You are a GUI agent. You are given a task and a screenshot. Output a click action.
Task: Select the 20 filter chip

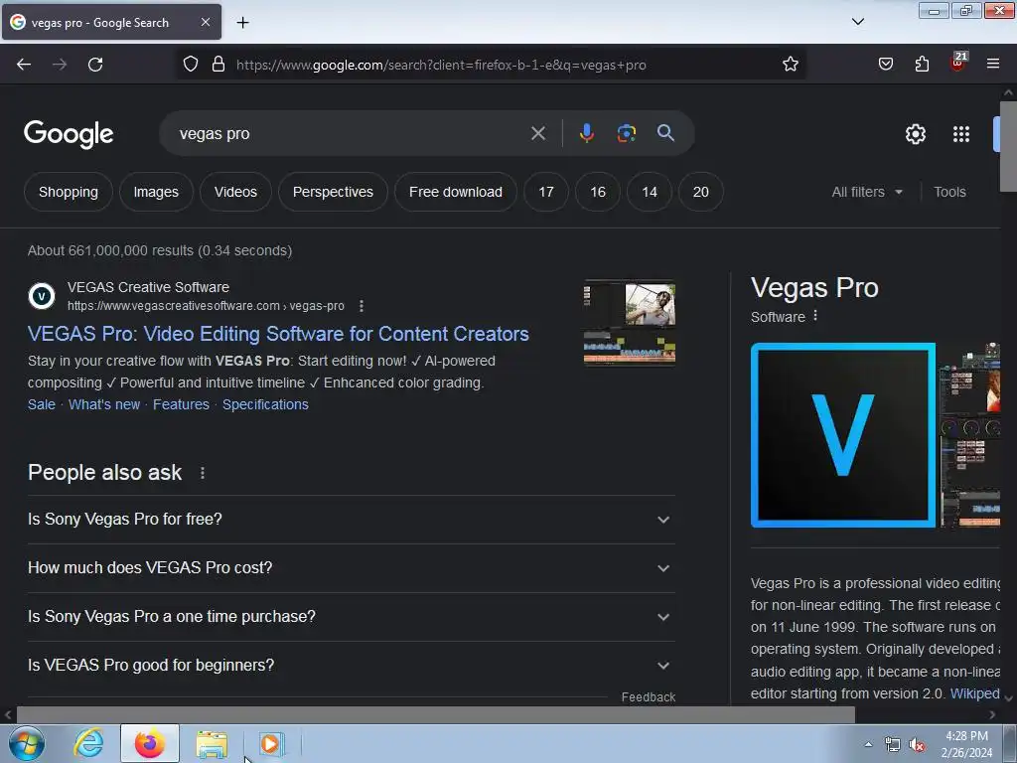point(700,192)
